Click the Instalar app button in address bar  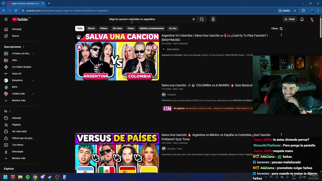pyautogui.click(x=284, y=11)
